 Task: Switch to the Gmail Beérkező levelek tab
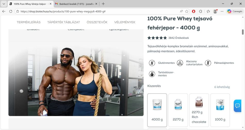click(x=76, y=4)
